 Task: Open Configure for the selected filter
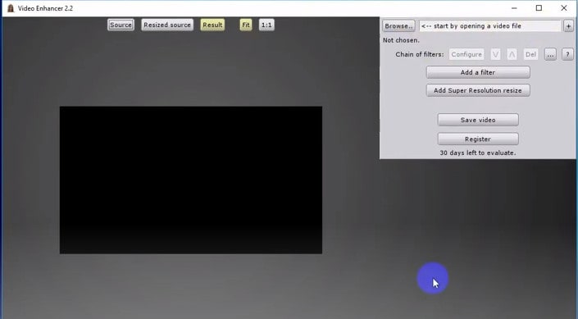pos(466,54)
